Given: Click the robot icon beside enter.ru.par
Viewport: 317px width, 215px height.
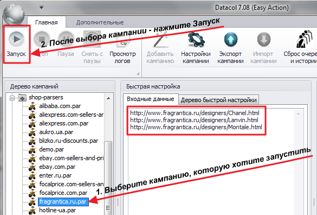Looking at the screenshot, I should [x=33, y=176].
